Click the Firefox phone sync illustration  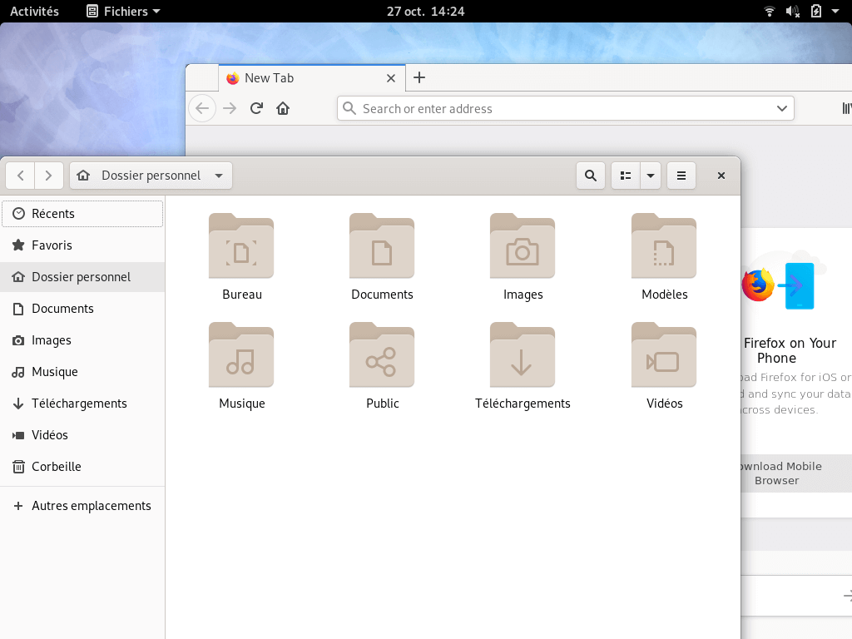(x=783, y=281)
